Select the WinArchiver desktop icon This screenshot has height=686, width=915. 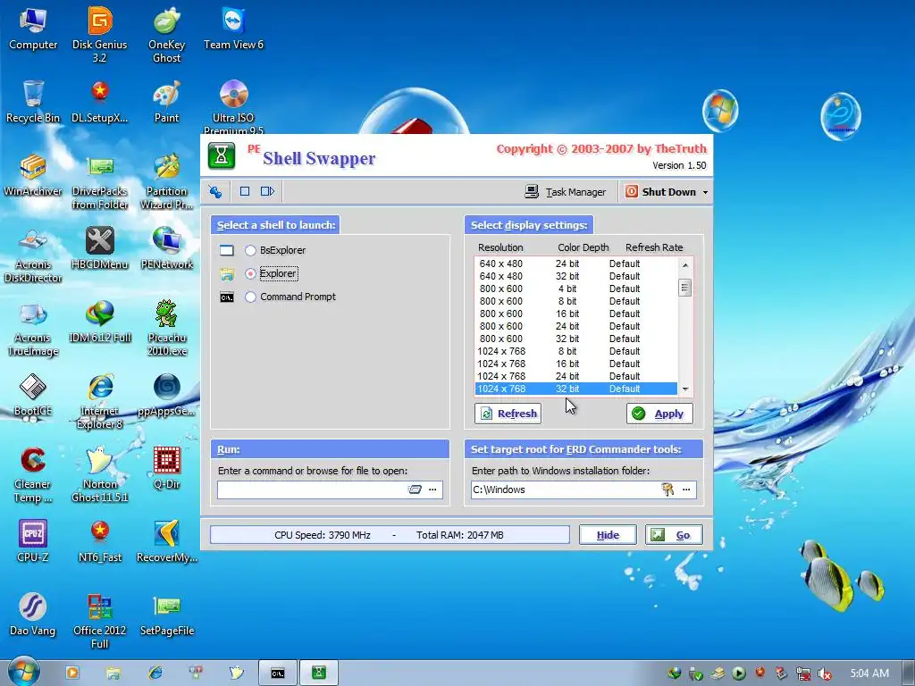point(33,175)
